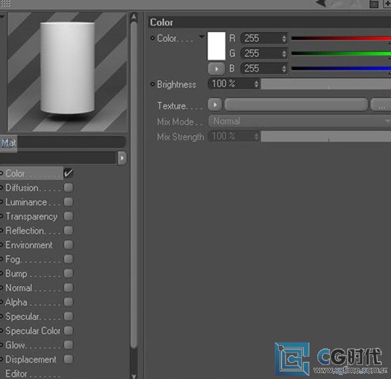Select the Glow channel label

(x=15, y=345)
